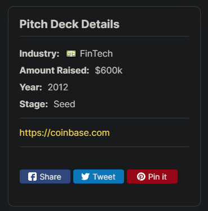Click the $600k amount value
Image resolution: width=208 pixels, height=211 pixels.
(109, 71)
